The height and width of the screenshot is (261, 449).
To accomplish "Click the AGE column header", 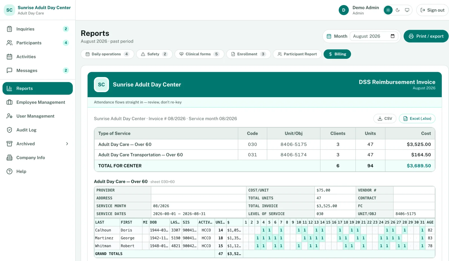I will click(430, 222).
